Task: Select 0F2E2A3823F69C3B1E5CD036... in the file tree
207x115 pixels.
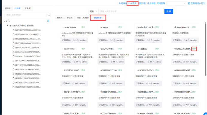Action: [28, 87]
